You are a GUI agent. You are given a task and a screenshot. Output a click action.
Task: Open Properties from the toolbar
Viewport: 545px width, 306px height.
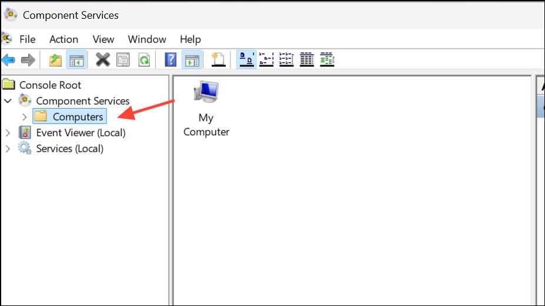tap(123, 59)
